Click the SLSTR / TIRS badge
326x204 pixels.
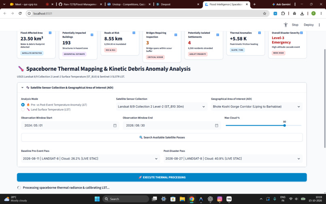click(x=237, y=50)
